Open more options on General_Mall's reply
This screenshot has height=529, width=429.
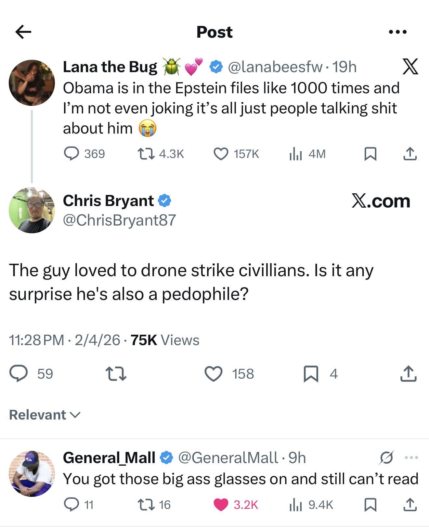411,458
